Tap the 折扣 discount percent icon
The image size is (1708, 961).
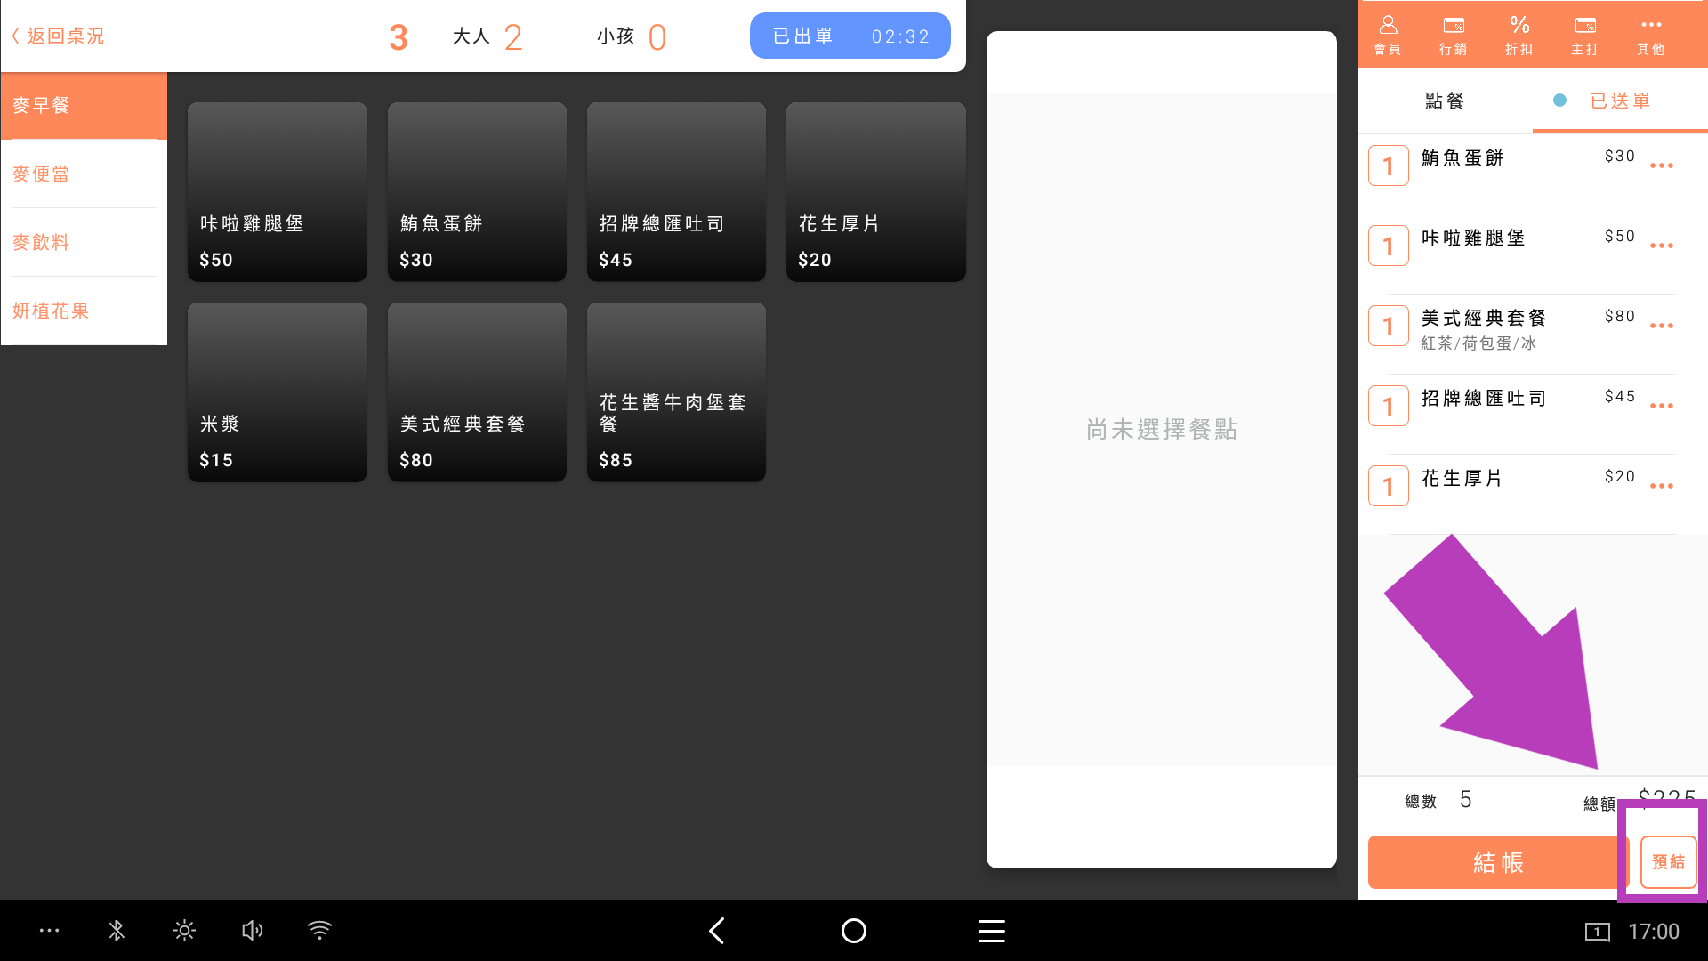coord(1519,34)
